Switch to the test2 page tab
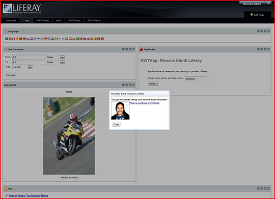 click(59, 20)
